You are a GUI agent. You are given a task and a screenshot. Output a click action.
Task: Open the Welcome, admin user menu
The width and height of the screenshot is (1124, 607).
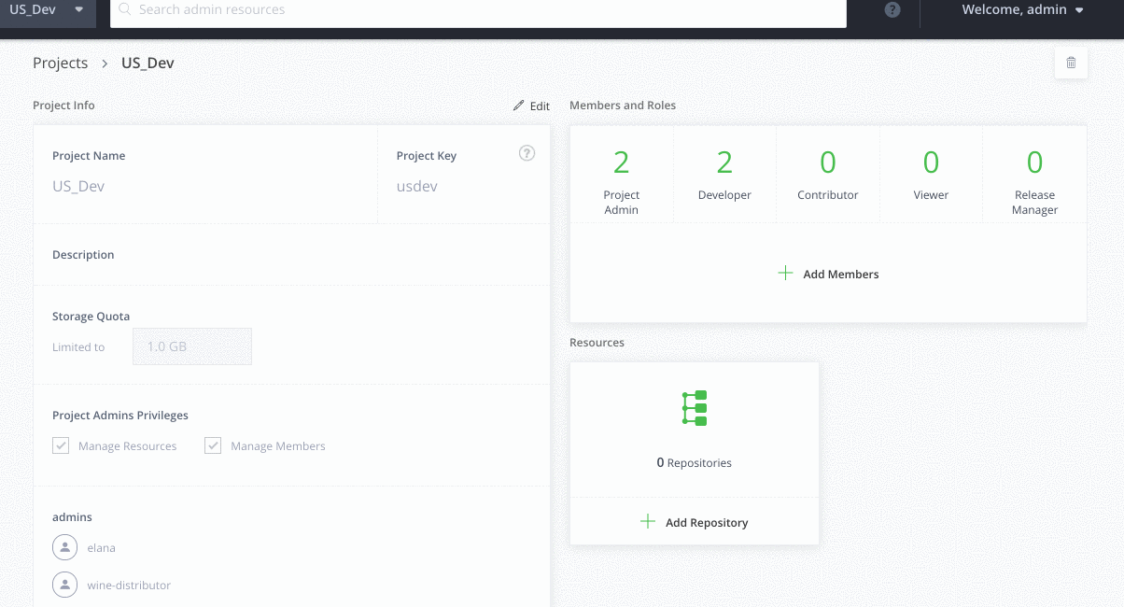point(1023,10)
